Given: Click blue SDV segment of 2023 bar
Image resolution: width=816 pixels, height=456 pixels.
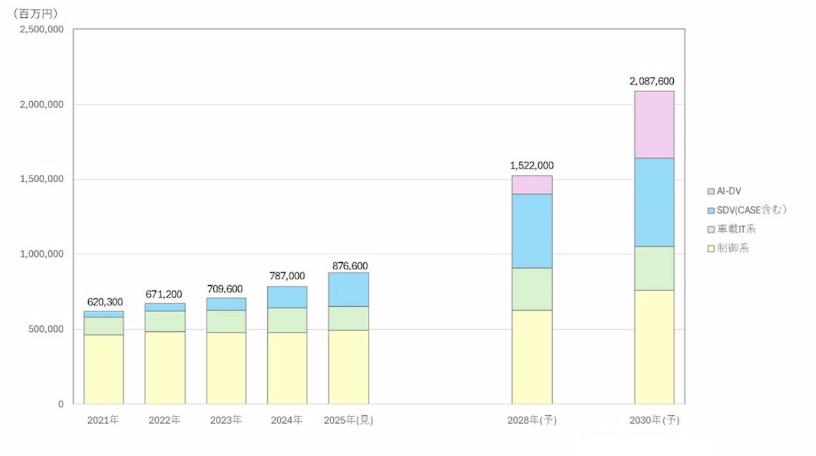Looking at the screenshot, I should click(x=226, y=304).
